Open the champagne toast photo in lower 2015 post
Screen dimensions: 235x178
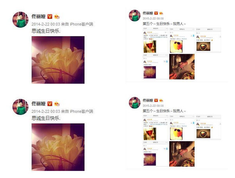click(x=182, y=154)
